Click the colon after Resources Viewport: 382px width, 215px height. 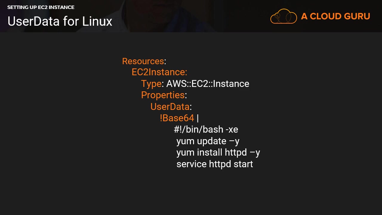165,62
